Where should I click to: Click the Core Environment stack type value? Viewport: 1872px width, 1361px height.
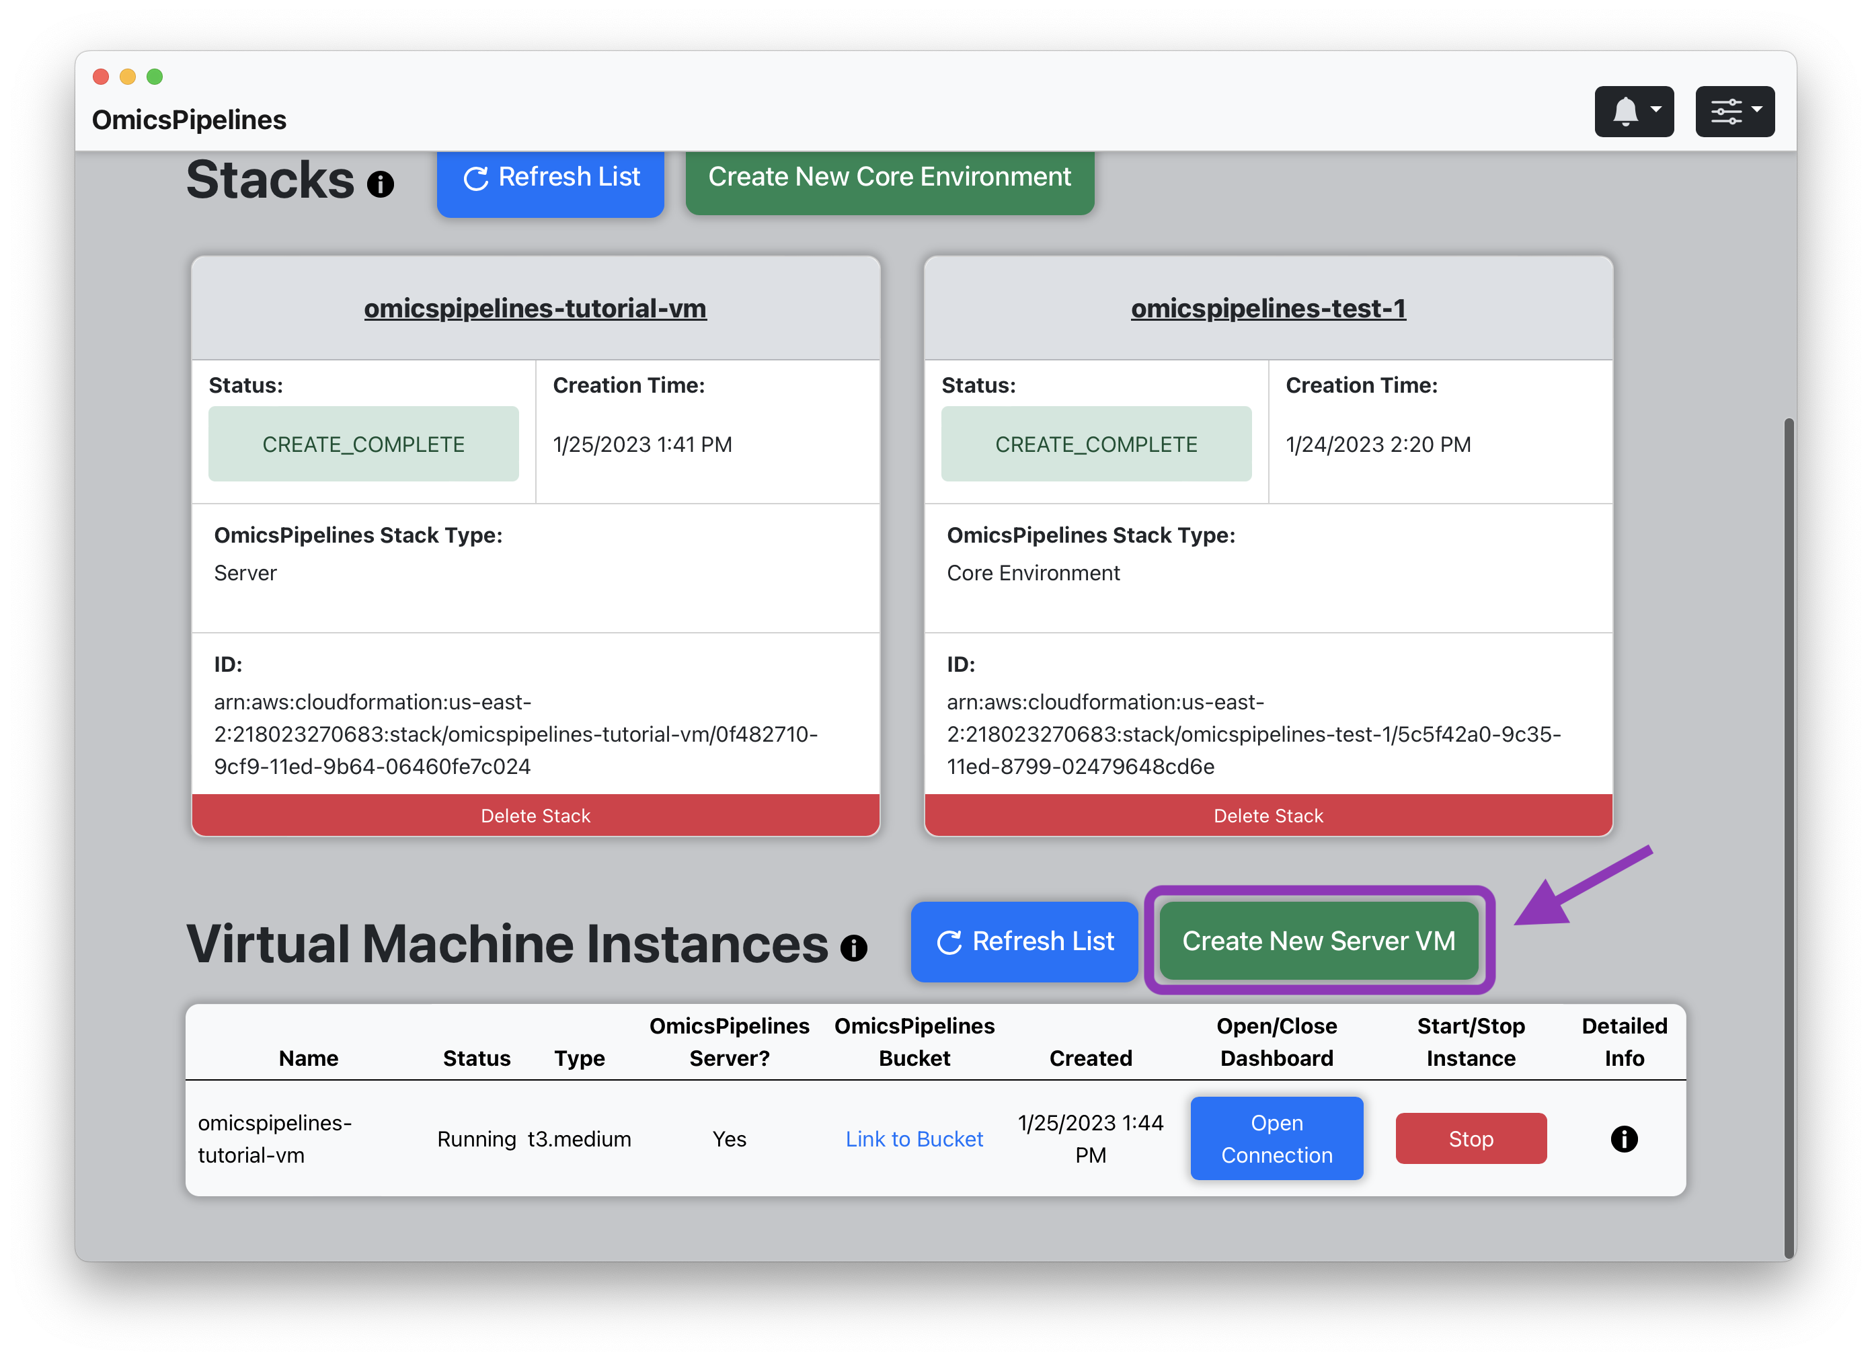tap(1033, 573)
